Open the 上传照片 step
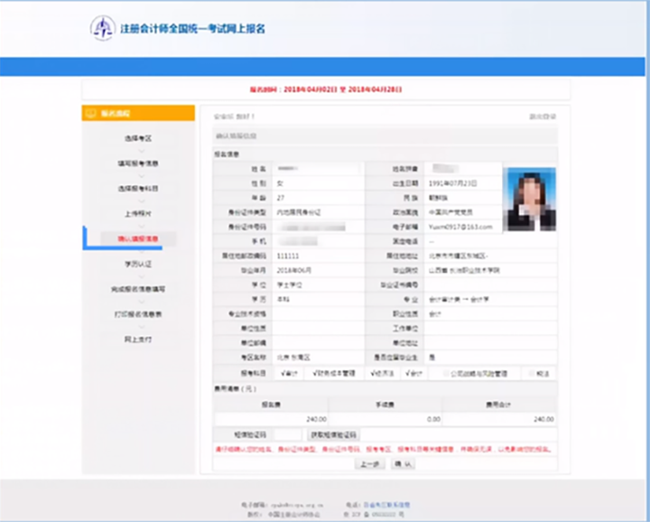Viewport: 650px width, 522px height. click(x=138, y=214)
